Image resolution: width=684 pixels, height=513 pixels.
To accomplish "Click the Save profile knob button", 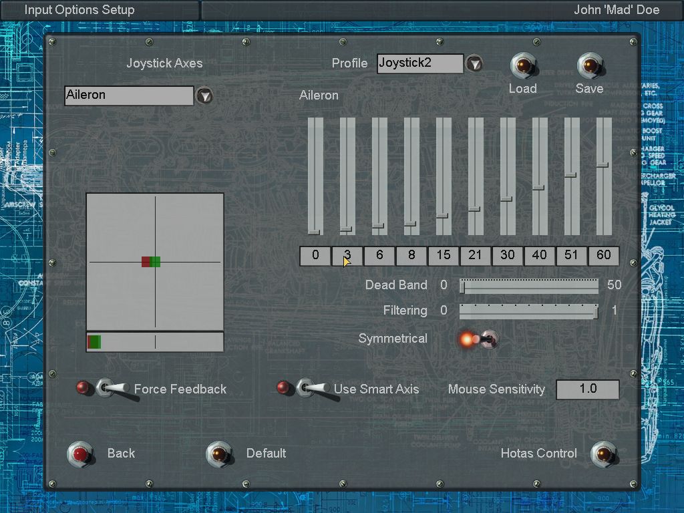I will (590, 65).
